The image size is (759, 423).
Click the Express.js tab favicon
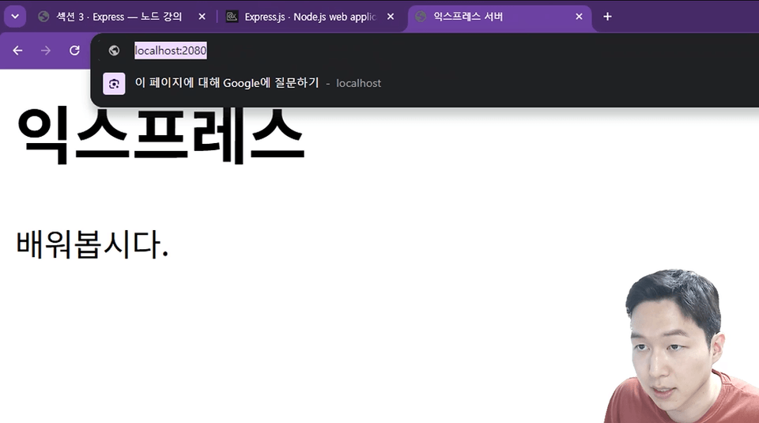pyautogui.click(x=232, y=17)
